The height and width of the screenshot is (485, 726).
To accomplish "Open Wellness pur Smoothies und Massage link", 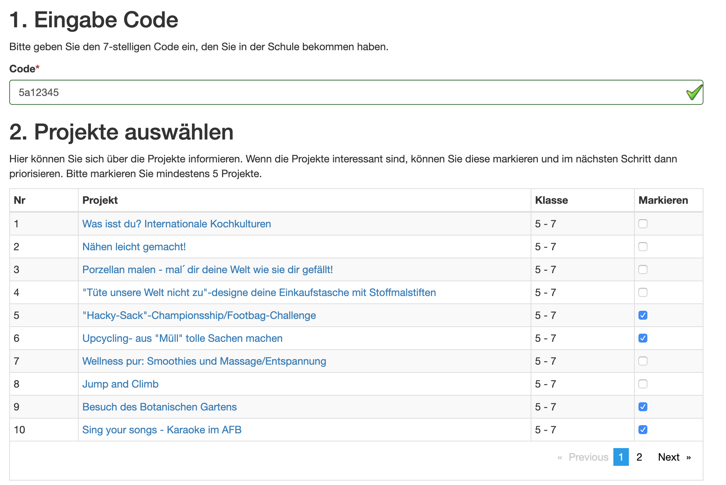I will (x=204, y=361).
